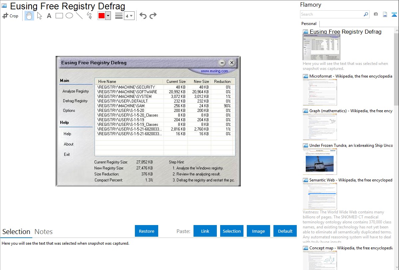Switch to the Selection tab
This screenshot has height=270, width=399.
tap(16, 232)
